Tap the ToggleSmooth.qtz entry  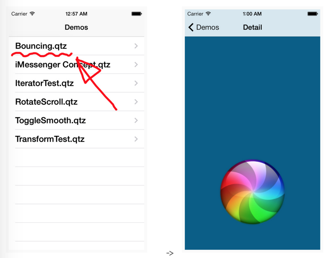[77, 120]
